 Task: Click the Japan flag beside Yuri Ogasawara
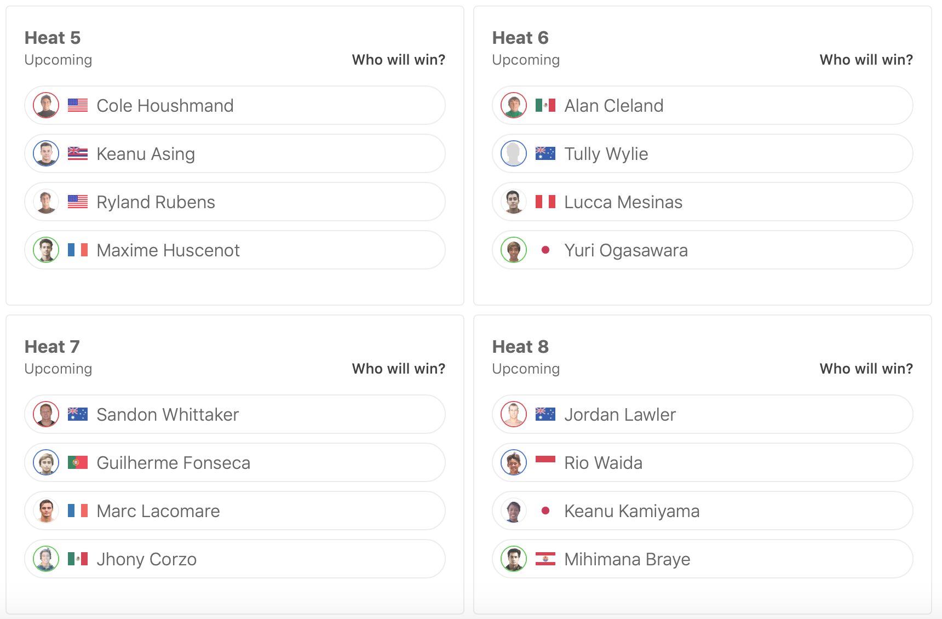545,250
